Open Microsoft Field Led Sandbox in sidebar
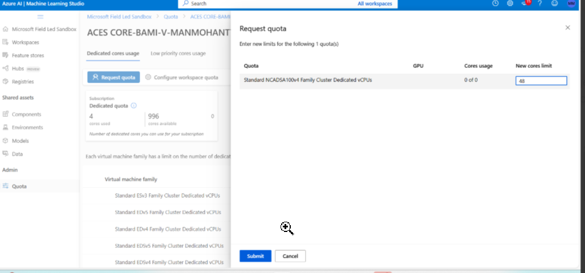Viewport: 585px width, 273px height. point(39,29)
